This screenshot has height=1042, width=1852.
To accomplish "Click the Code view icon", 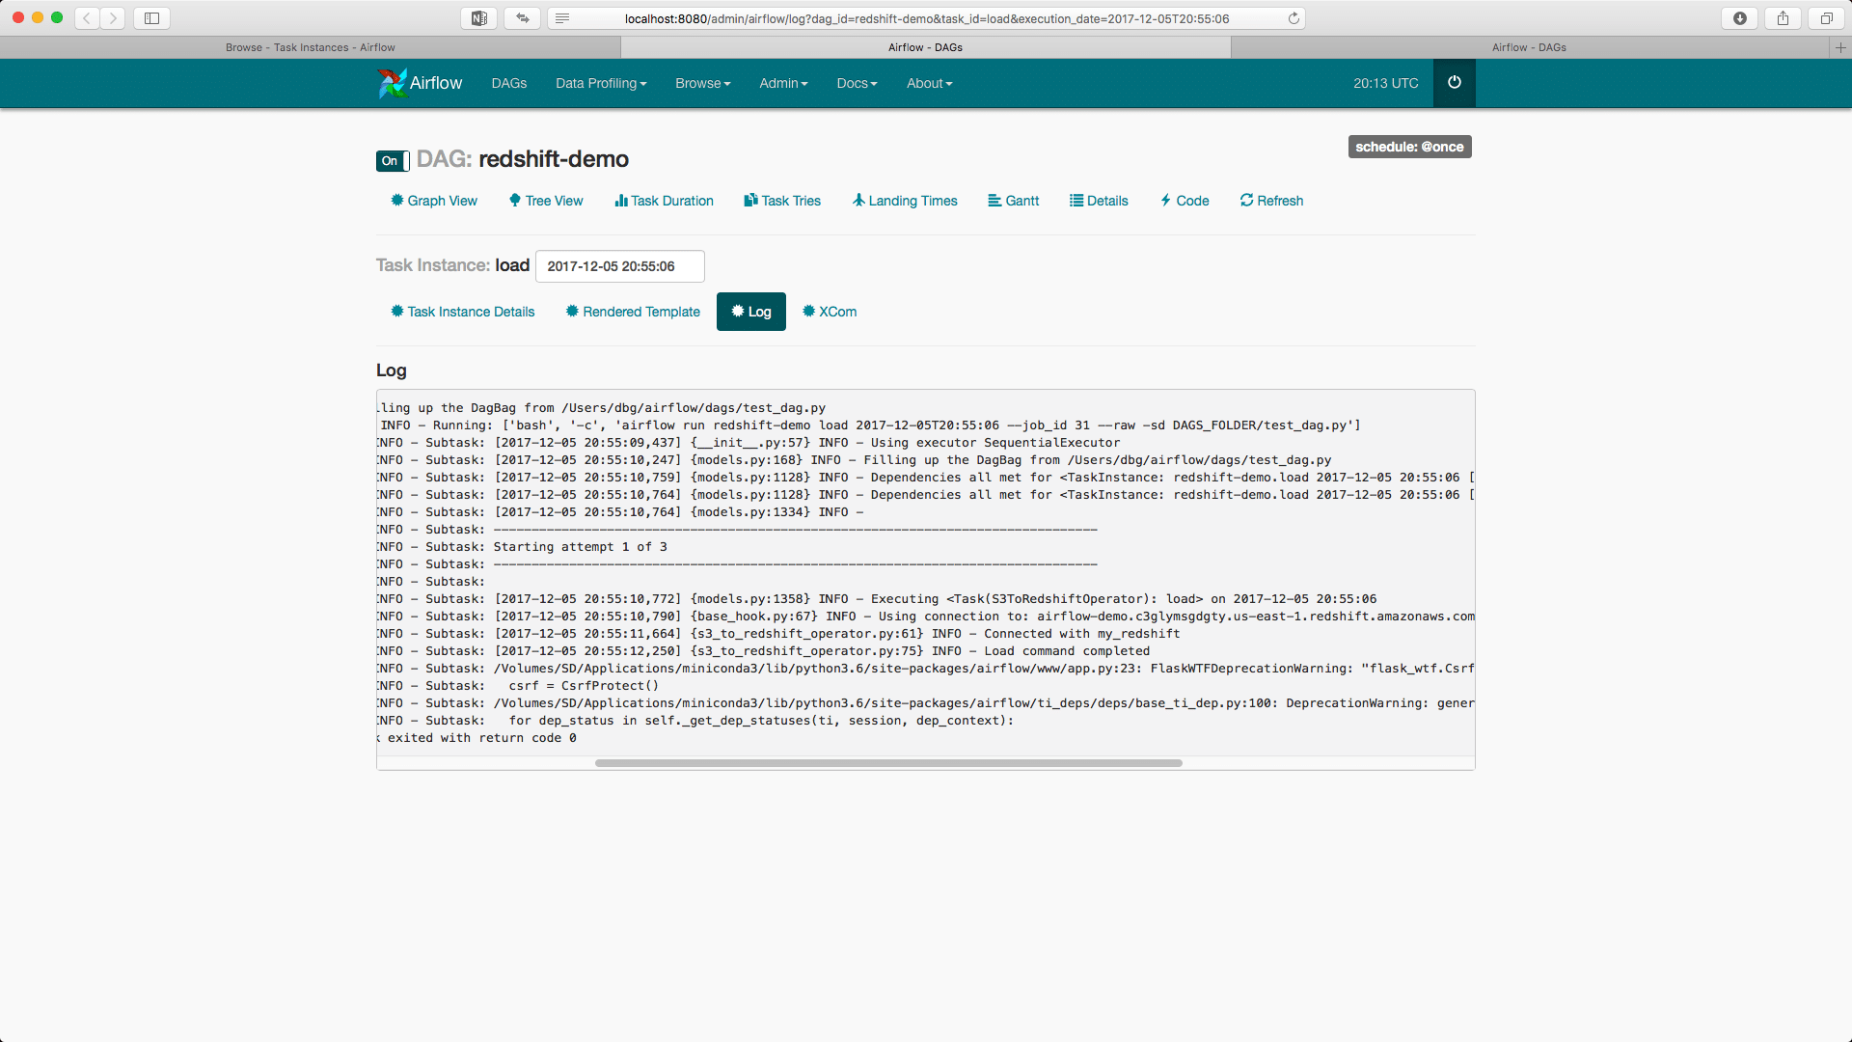I will 1165,200.
